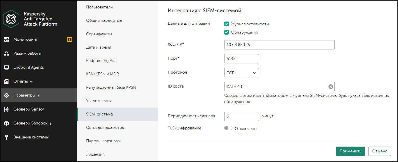The image size is (398, 162).
Task: Click the orange warning icon beside Мониторинг
Action: click(69, 40)
